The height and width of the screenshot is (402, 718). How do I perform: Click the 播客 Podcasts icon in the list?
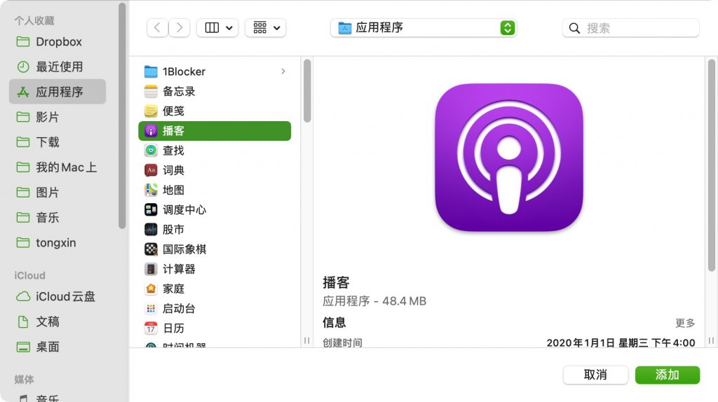coord(151,131)
